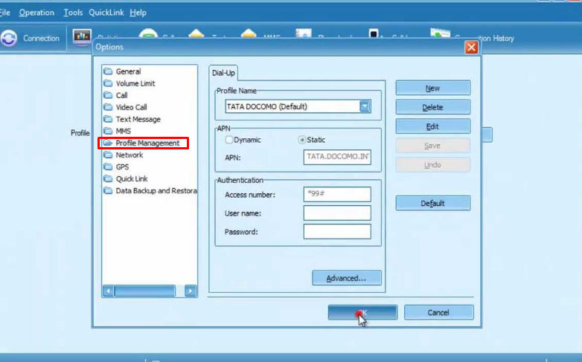This screenshot has height=362, width=582.
Task: Open the Help menu
Action: click(138, 13)
